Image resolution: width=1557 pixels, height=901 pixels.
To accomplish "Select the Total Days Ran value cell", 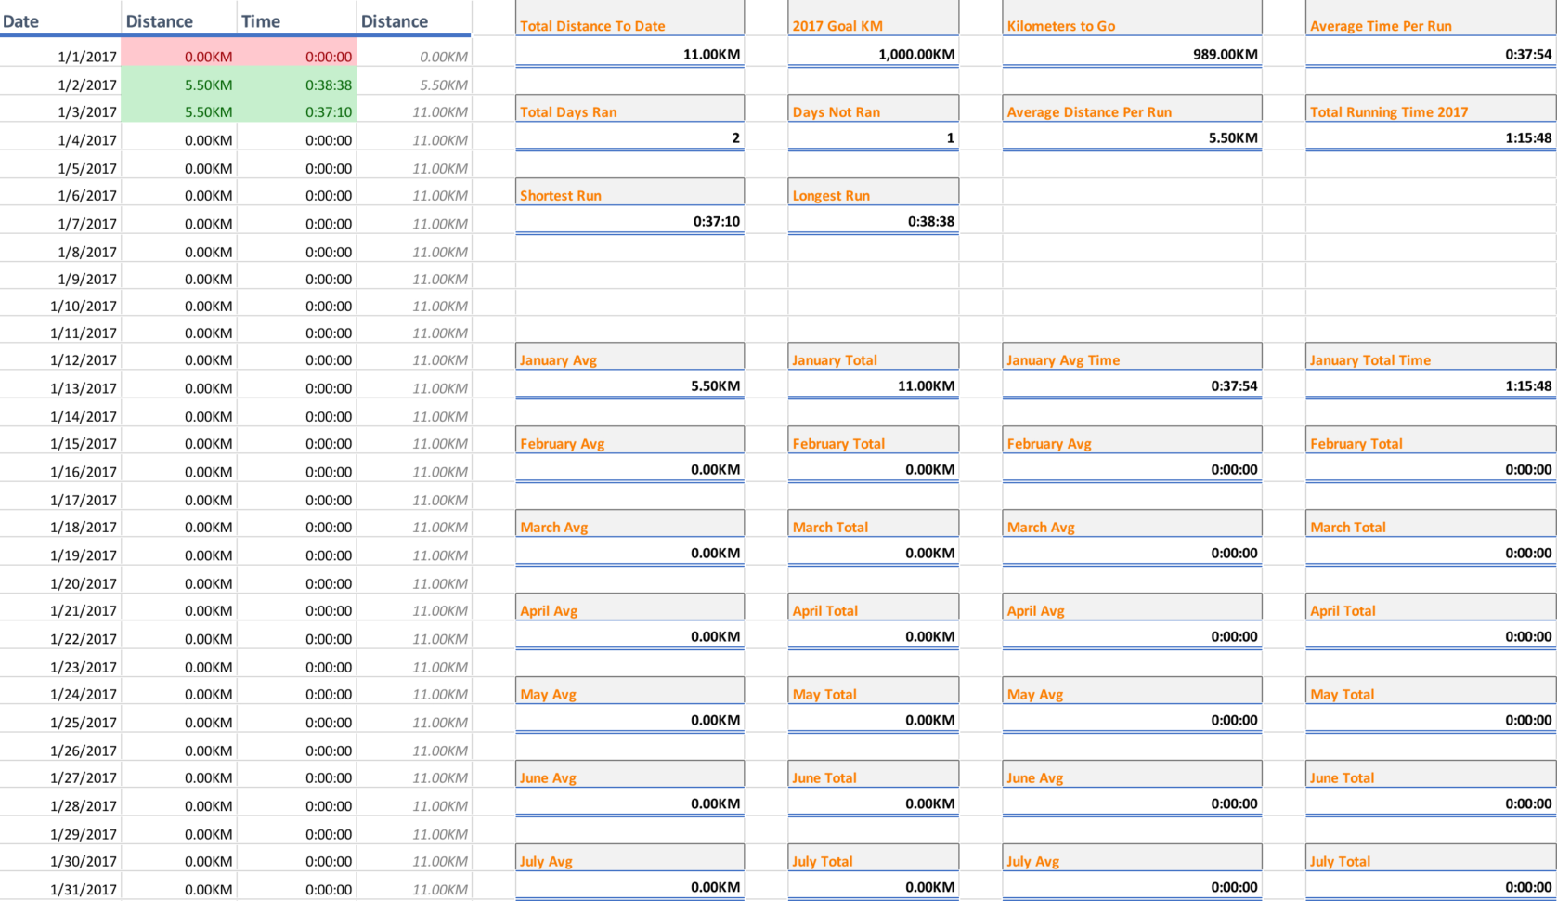I will coord(629,137).
